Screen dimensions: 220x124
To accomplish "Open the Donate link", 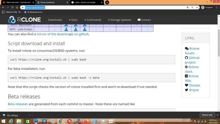I will tap(193, 85).
